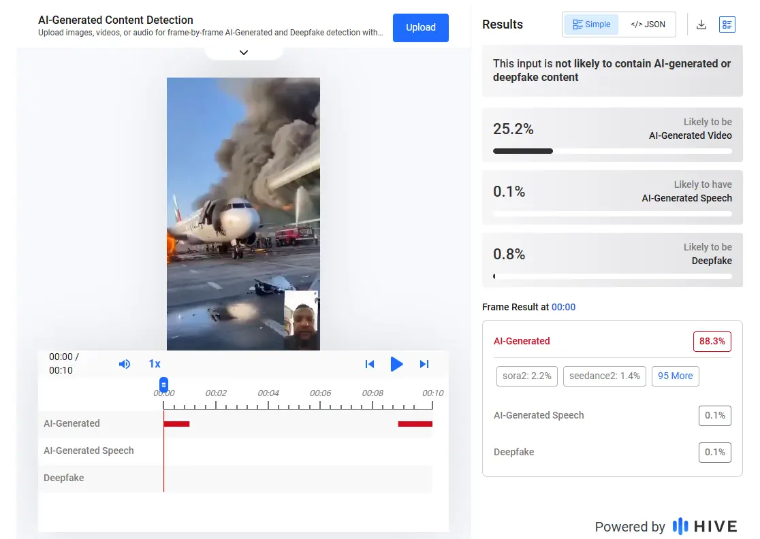Play the video
The height and width of the screenshot is (539, 760).
[x=396, y=364]
